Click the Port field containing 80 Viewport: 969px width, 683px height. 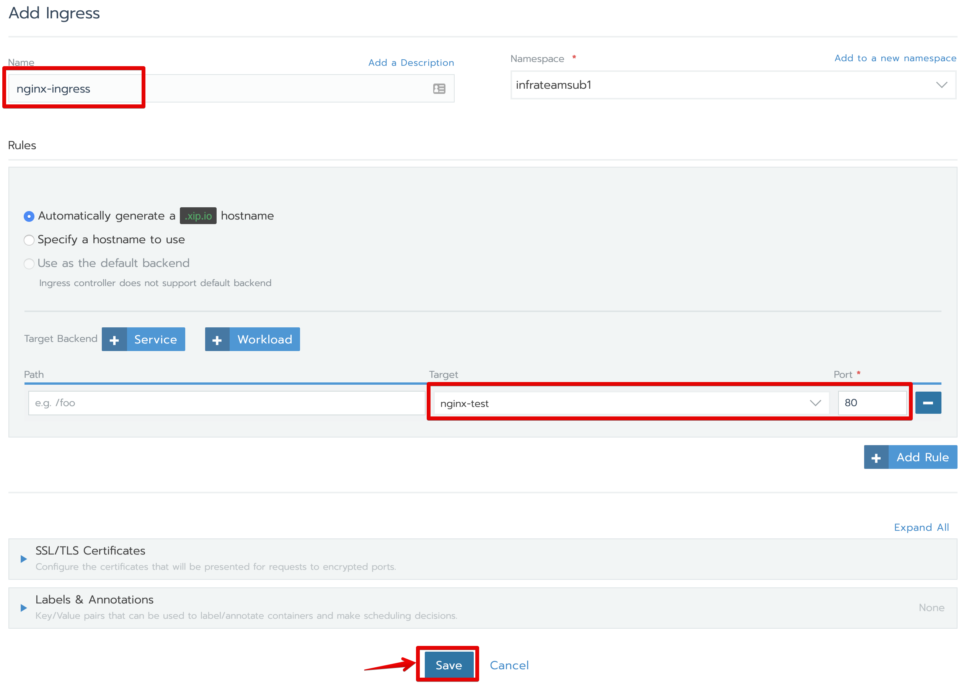point(871,403)
